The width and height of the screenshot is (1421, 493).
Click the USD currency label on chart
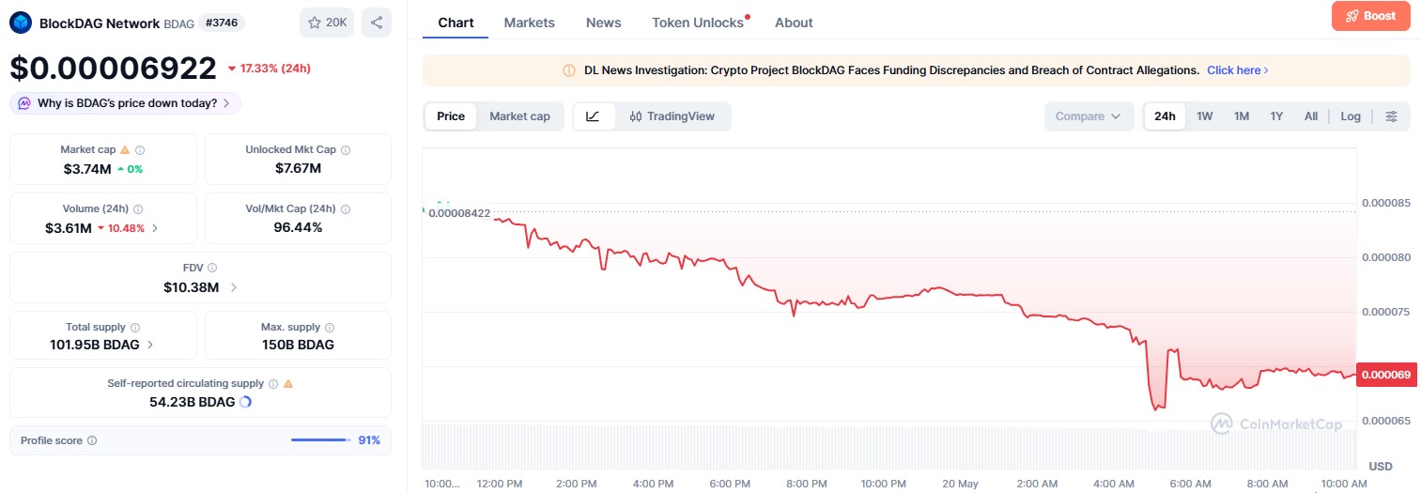click(x=1380, y=467)
